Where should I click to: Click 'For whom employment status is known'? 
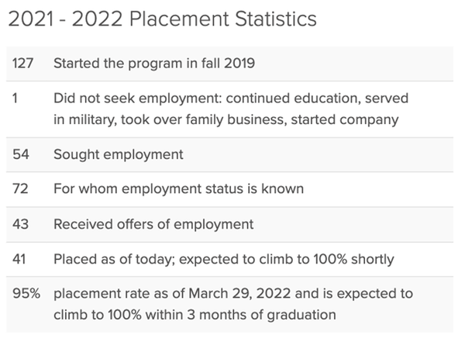pyautogui.click(x=178, y=188)
